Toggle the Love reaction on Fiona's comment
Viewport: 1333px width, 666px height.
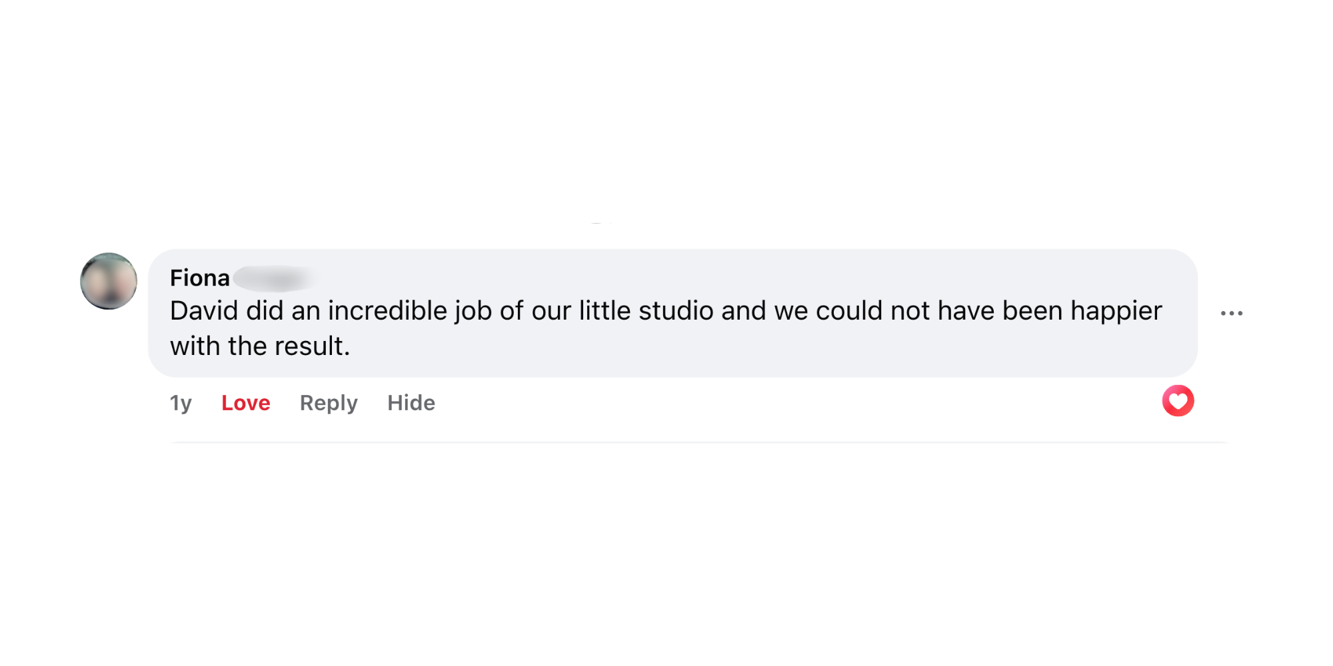click(x=245, y=403)
